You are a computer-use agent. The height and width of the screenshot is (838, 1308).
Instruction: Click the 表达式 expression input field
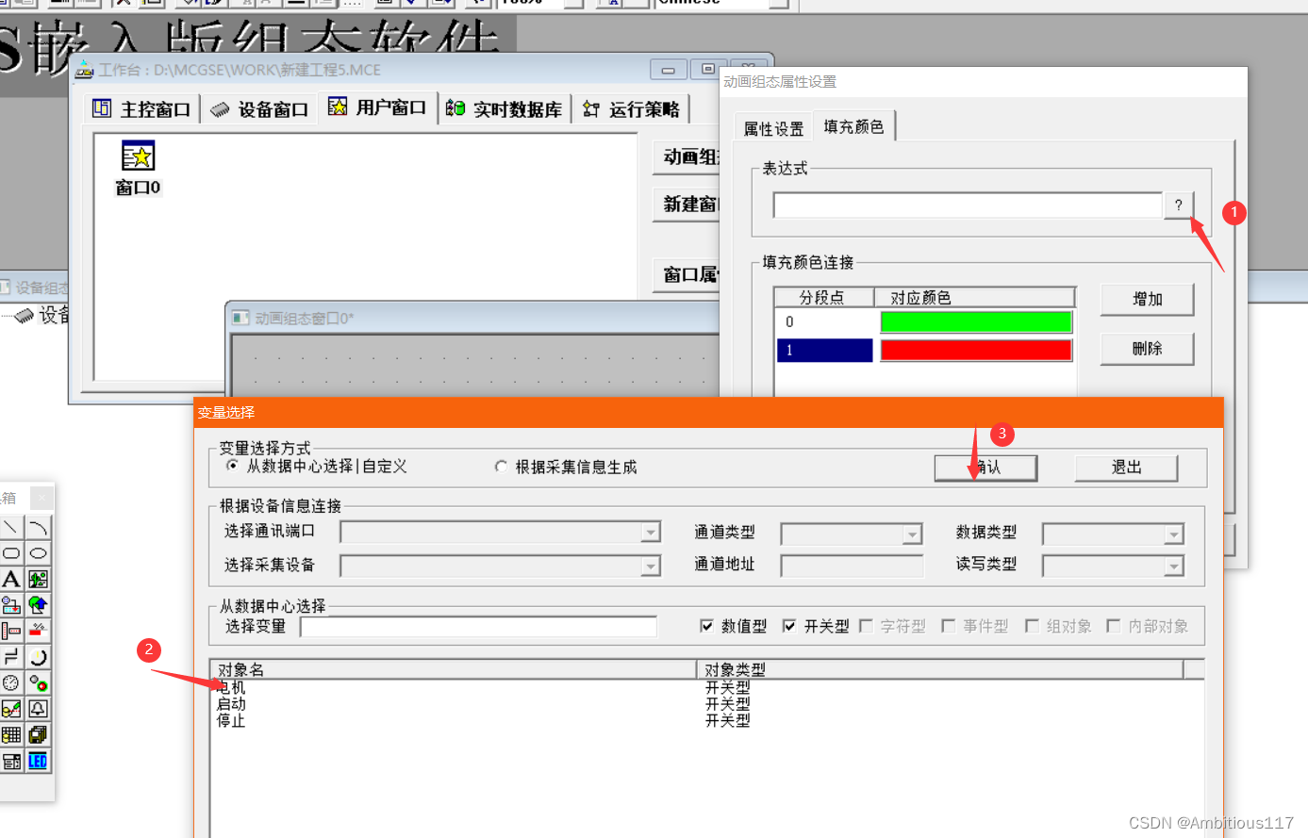pos(968,205)
